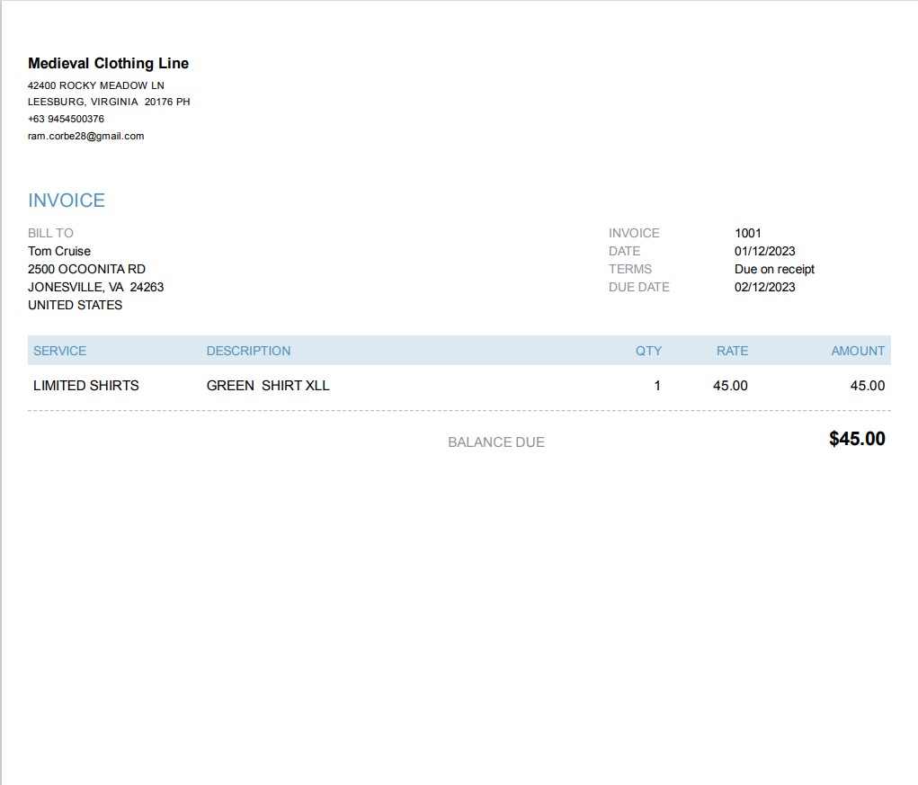Select the due date 02/12/2023
918x785 pixels.
pos(764,288)
